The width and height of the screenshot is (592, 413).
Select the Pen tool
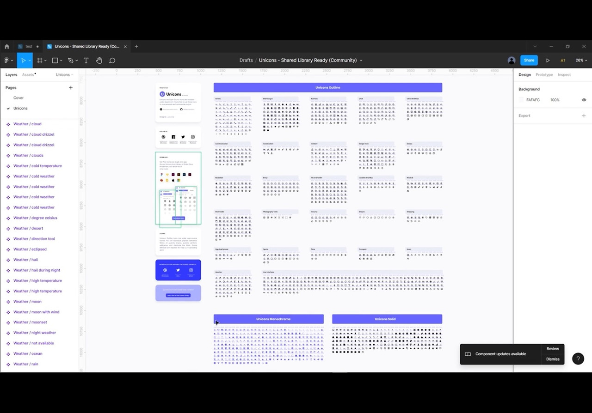point(70,61)
